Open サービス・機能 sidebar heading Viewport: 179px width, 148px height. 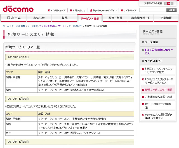[152, 32]
